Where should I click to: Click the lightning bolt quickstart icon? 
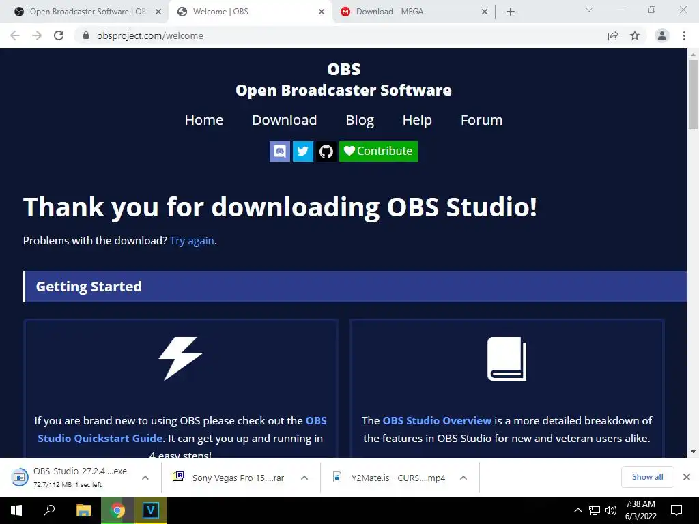tap(180, 359)
